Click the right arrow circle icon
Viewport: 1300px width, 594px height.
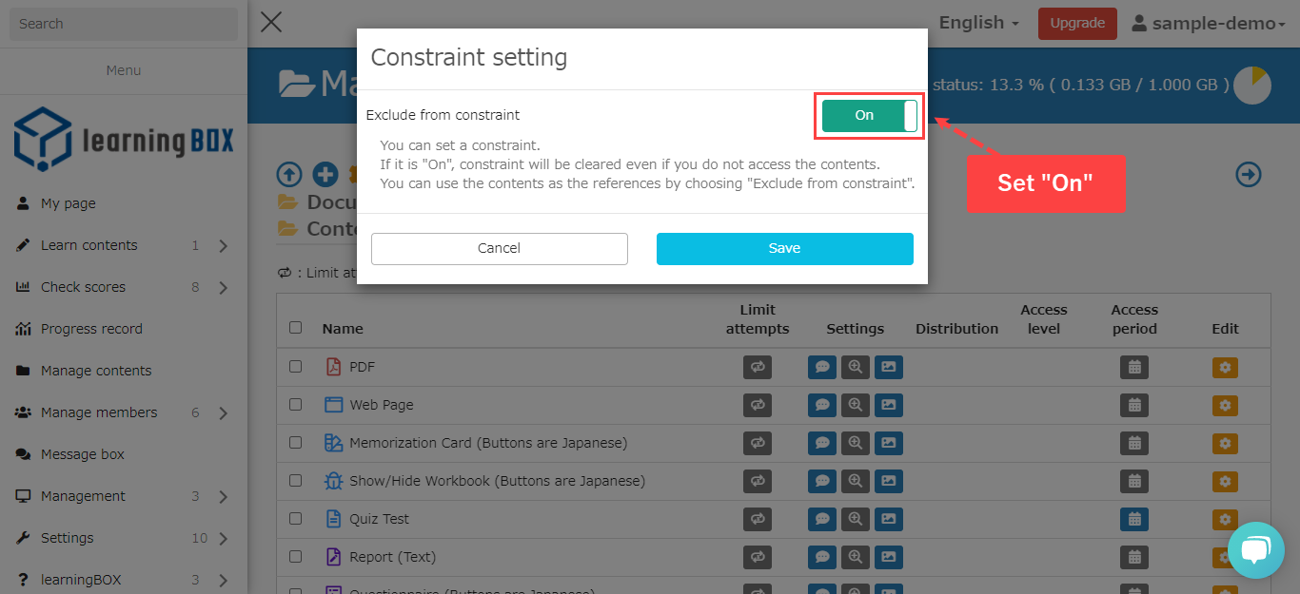1249,174
